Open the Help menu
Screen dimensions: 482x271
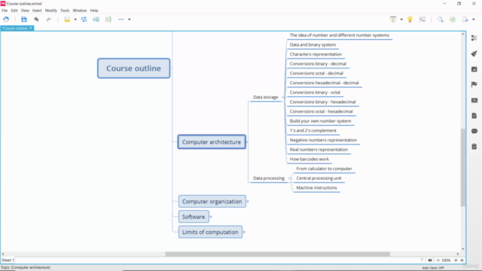tap(94, 11)
